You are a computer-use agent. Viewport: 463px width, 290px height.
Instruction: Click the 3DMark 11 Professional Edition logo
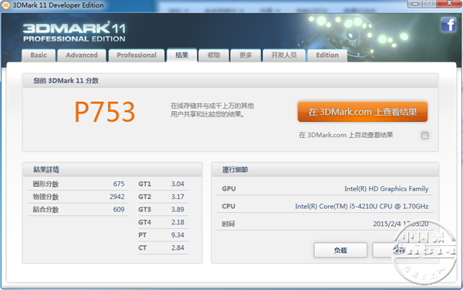(74, 32)
